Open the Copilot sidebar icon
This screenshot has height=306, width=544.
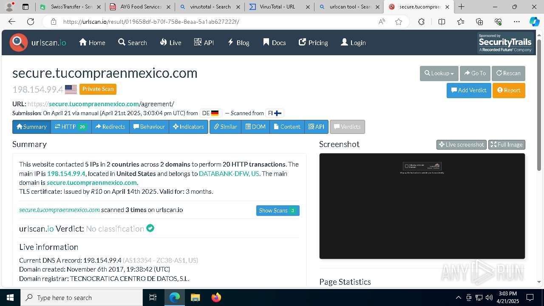click(534, 22)
